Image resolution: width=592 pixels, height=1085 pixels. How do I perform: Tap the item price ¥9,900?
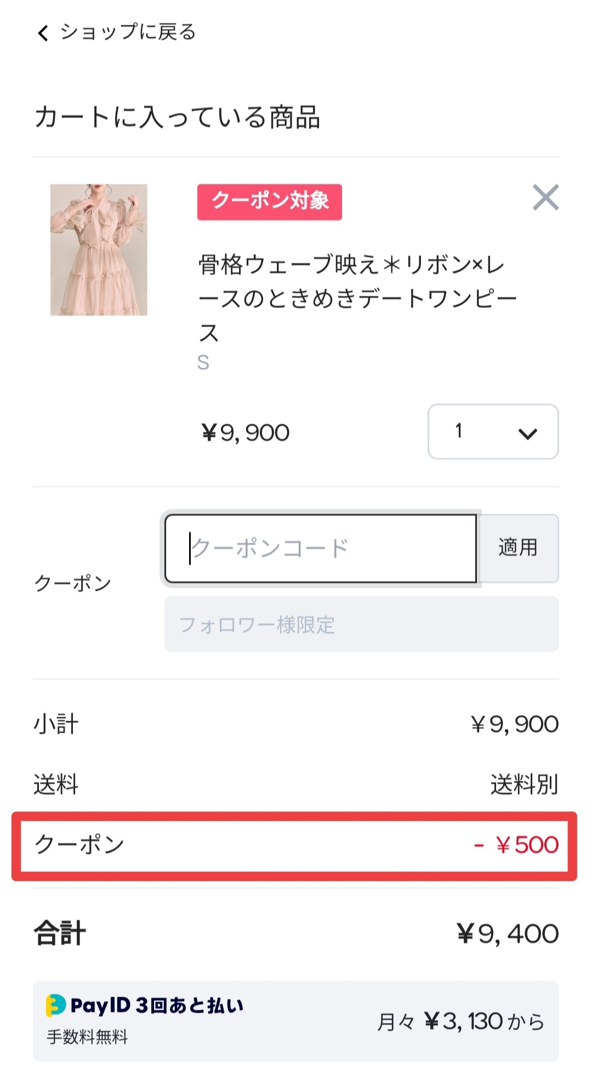click(246, 433)
